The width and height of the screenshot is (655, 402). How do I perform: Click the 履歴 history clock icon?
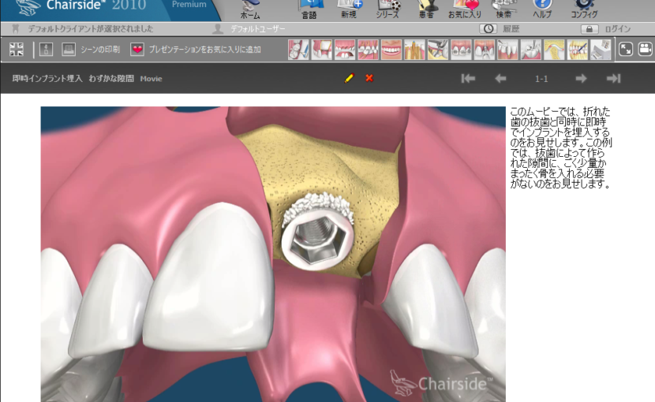click(x=488, y=29)
